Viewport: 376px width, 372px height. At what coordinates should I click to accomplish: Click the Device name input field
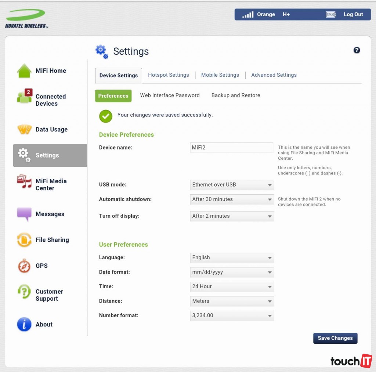click(231, 148)
